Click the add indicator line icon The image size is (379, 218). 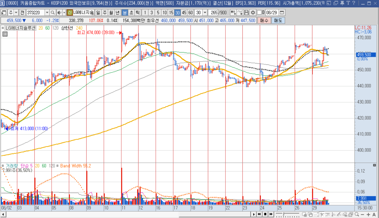pos(240,13)
